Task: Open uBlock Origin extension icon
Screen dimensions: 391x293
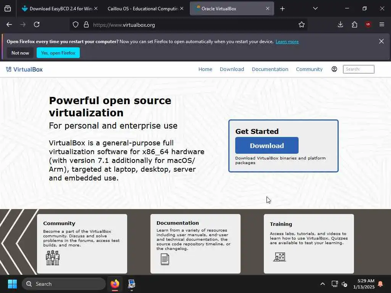Action: tap(368, 24)
